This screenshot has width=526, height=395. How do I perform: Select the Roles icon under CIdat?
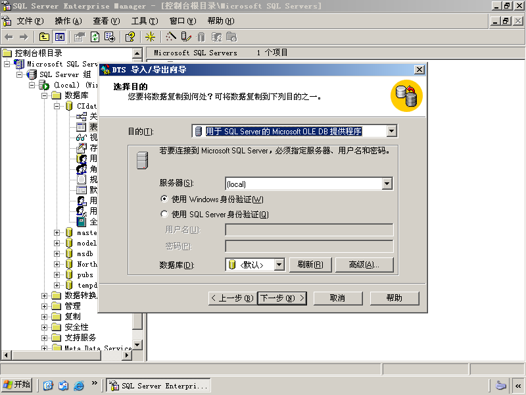point(82,169)
